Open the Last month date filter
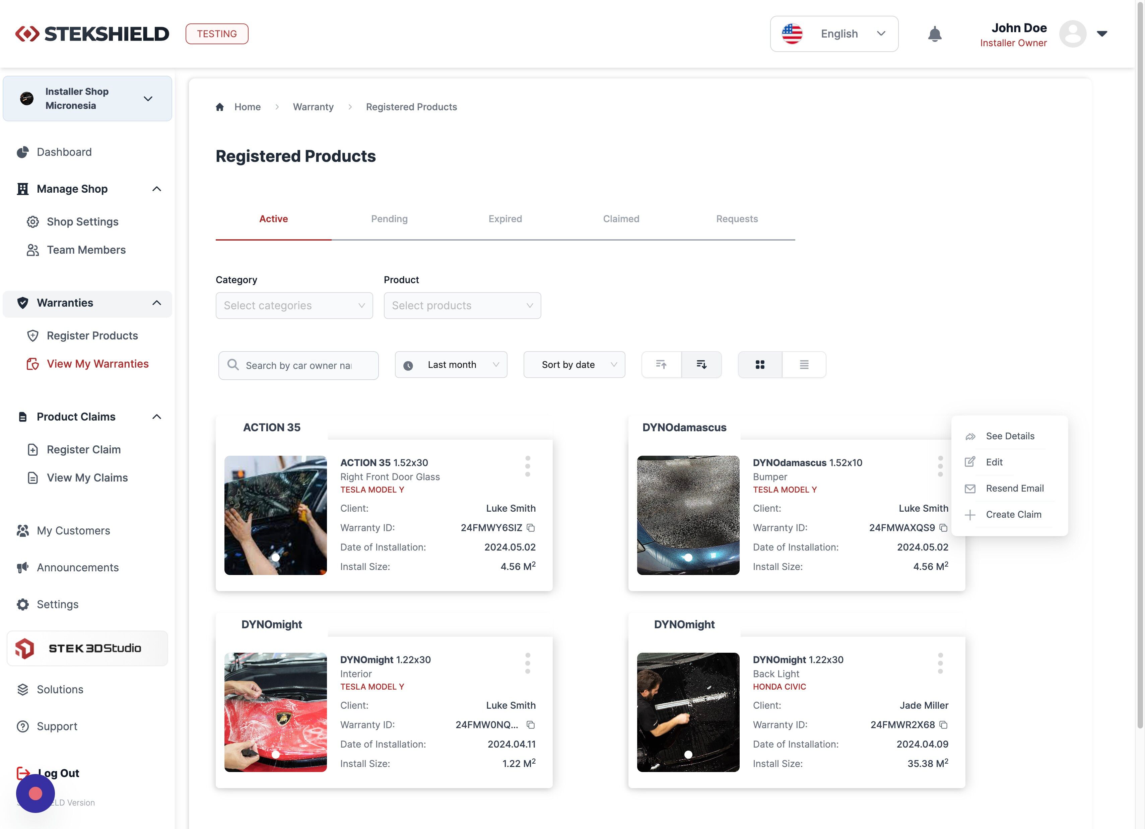Image resolution: width=1145 pixels, height=829 pixels. pos(451,365)
